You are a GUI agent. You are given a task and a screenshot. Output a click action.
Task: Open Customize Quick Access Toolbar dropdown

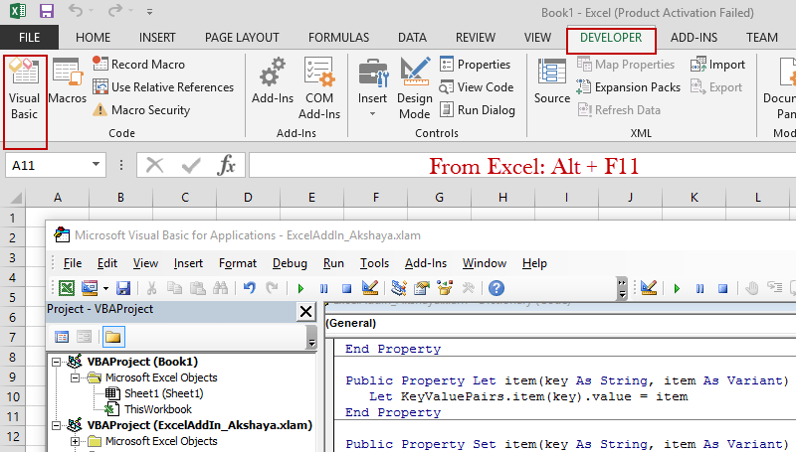point(150,11)
